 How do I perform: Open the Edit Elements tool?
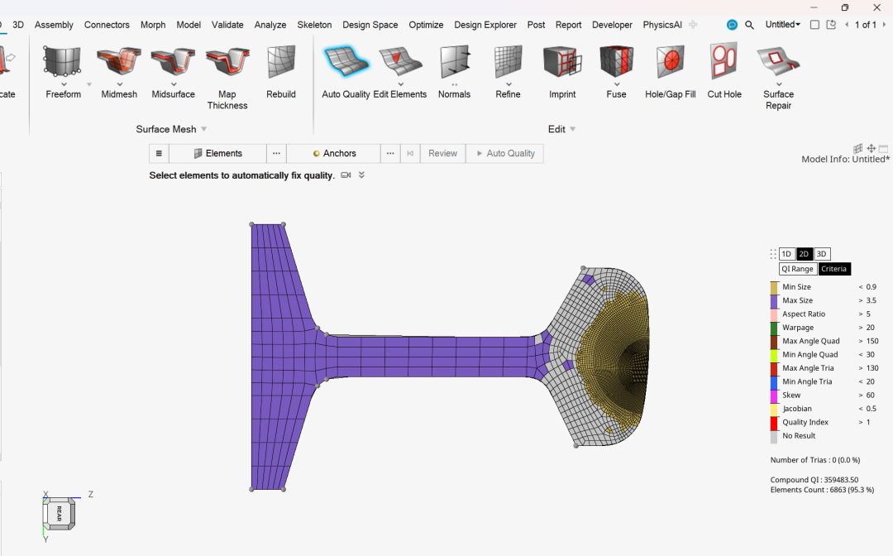coord(400,61)
